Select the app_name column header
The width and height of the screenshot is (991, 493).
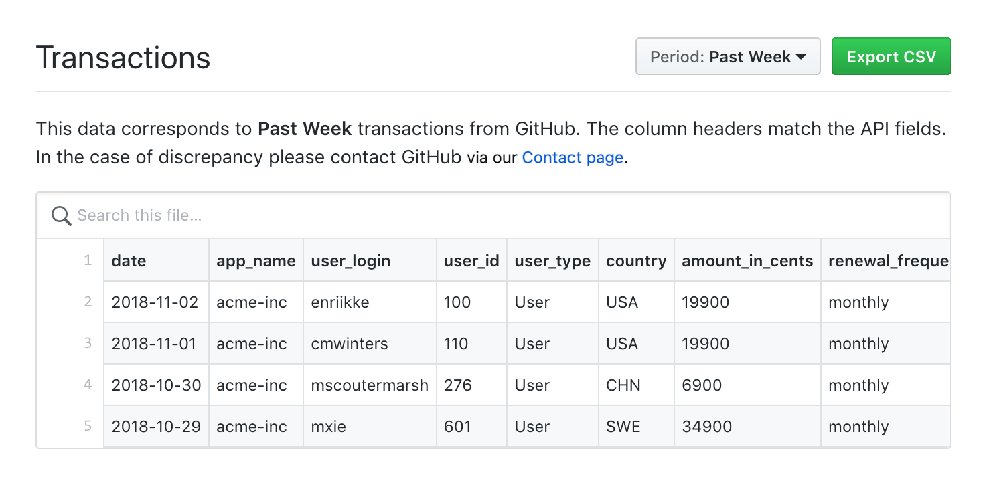coord(255,261)
